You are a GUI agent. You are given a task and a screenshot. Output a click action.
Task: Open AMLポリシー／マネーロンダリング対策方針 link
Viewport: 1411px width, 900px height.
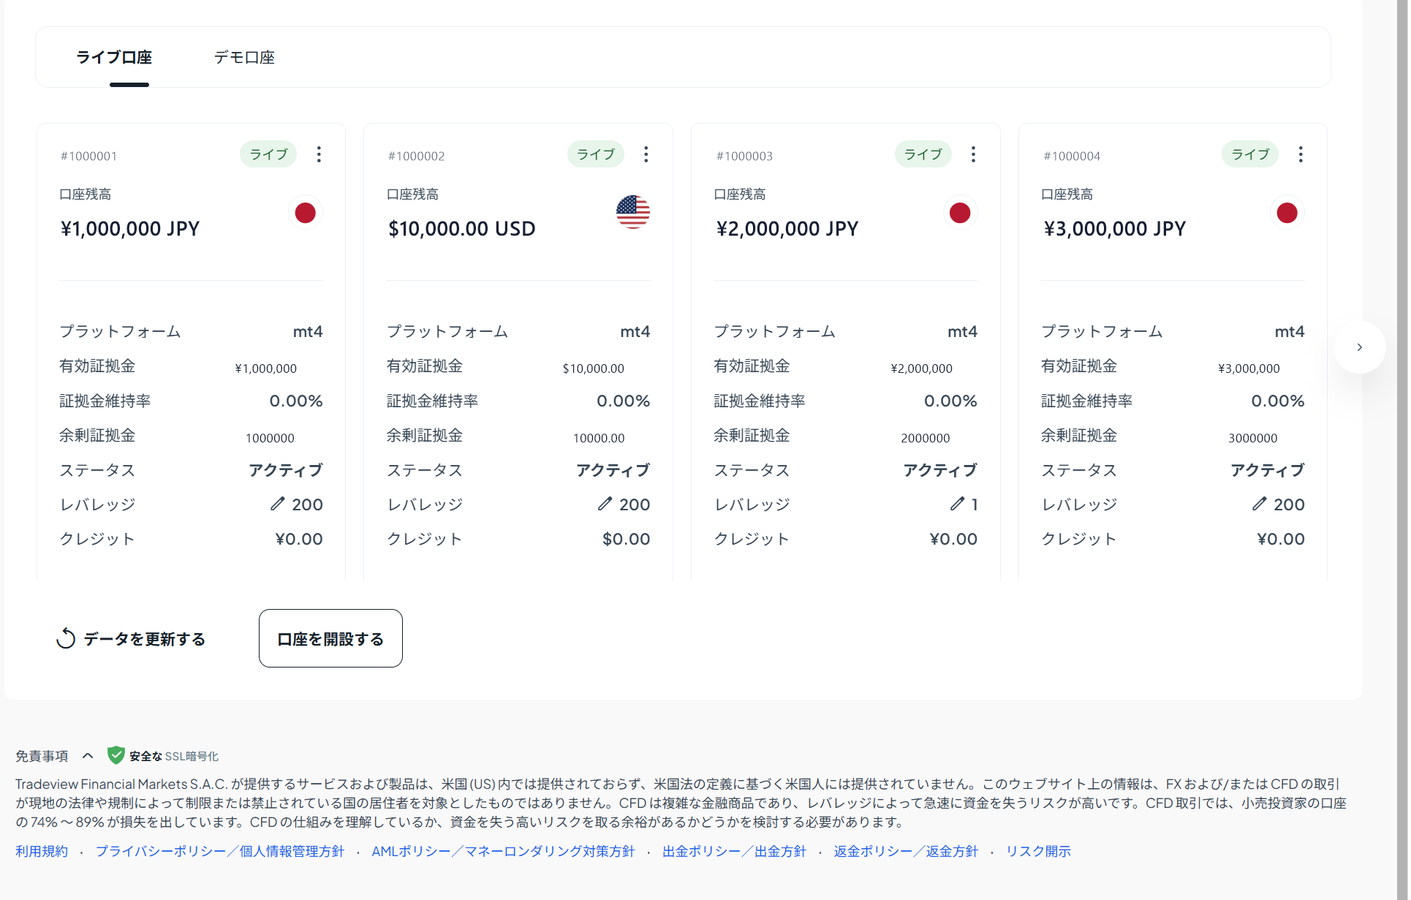click(503, 851)
